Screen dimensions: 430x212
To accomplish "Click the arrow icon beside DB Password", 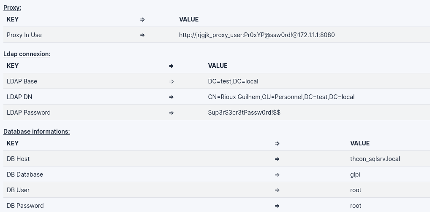I will click(277, 206).
